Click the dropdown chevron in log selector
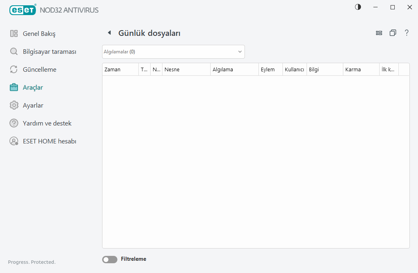Viewport: 418px width, 273px height. click(x=240, y=52)
